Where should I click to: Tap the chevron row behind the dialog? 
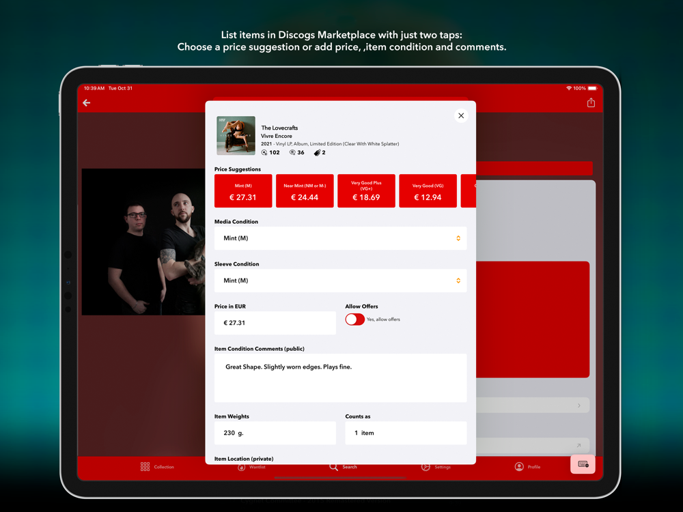click(533, 406)
